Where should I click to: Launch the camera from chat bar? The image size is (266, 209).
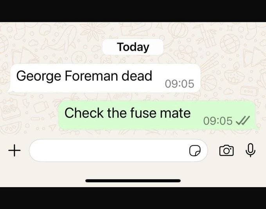coord(226,150)
